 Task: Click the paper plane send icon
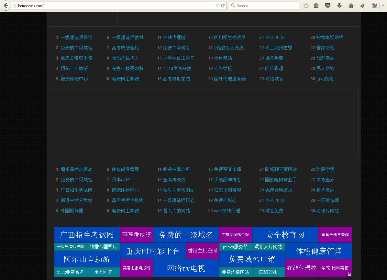click(362, 5)
